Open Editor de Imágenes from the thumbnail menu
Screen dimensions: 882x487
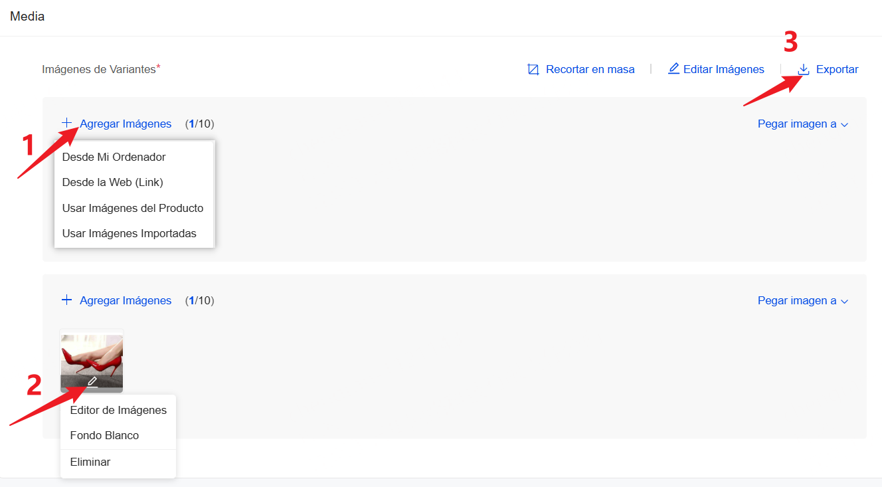point(118,410)
